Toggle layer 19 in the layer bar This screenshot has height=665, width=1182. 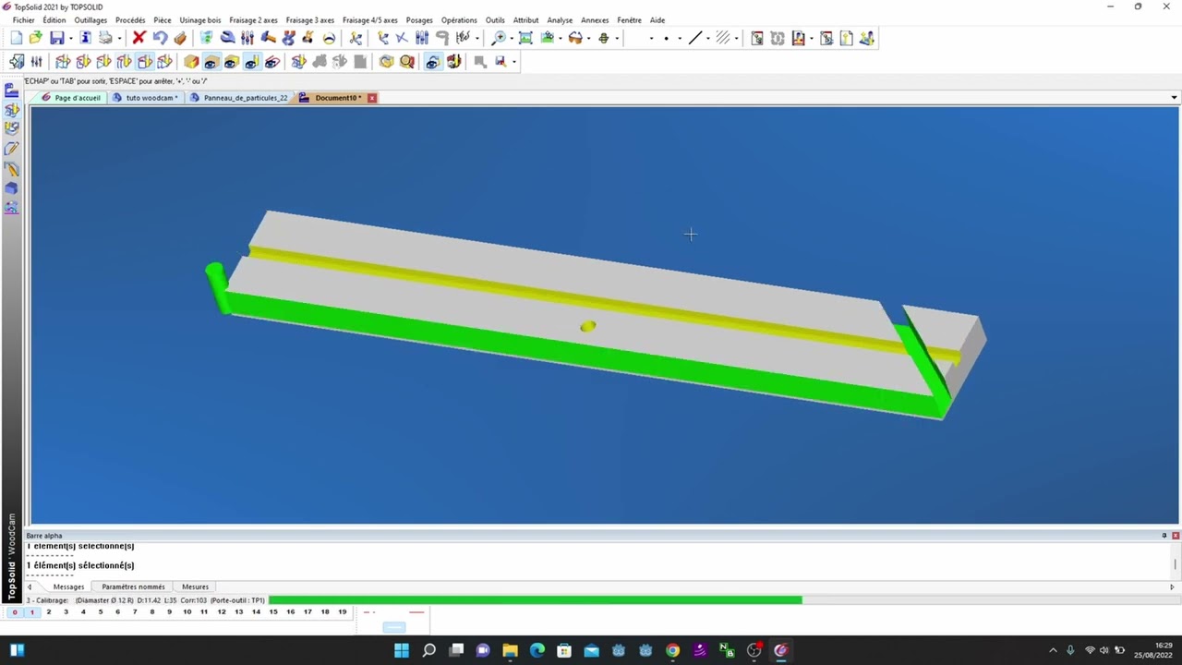click(343, 611)
